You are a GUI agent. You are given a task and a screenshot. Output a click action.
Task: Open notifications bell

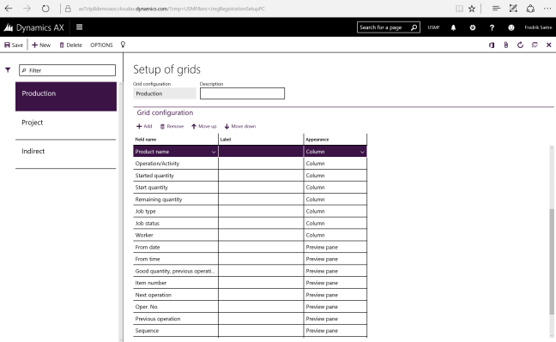point(453,27)
